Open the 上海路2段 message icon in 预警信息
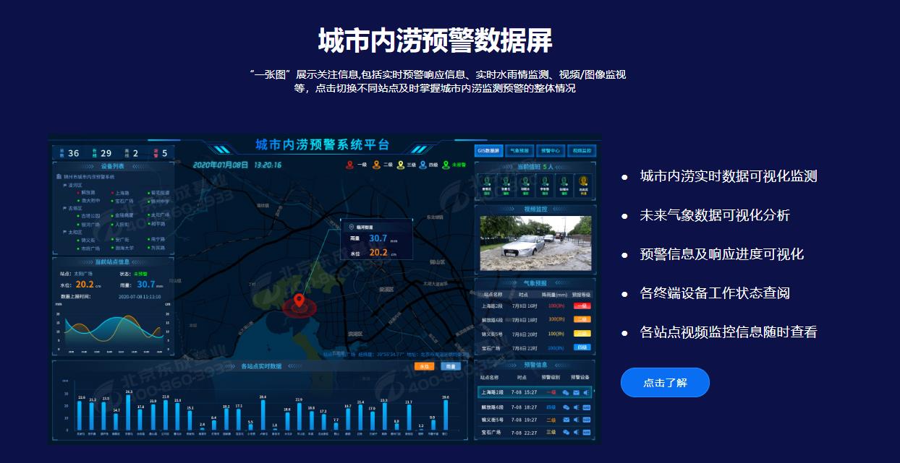 [566, 392]
